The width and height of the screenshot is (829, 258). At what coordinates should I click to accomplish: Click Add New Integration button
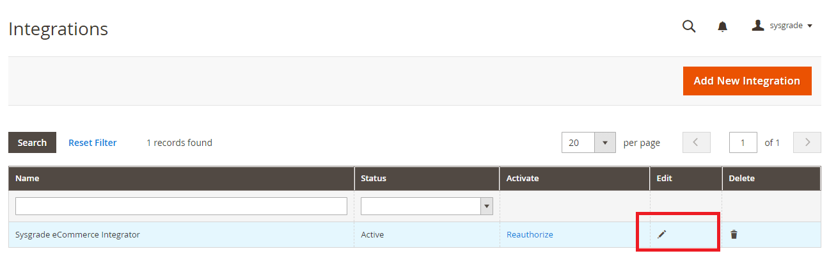747,81
